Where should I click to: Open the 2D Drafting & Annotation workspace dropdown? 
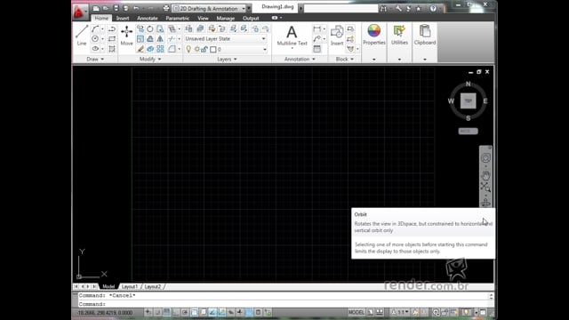(208, 8)
